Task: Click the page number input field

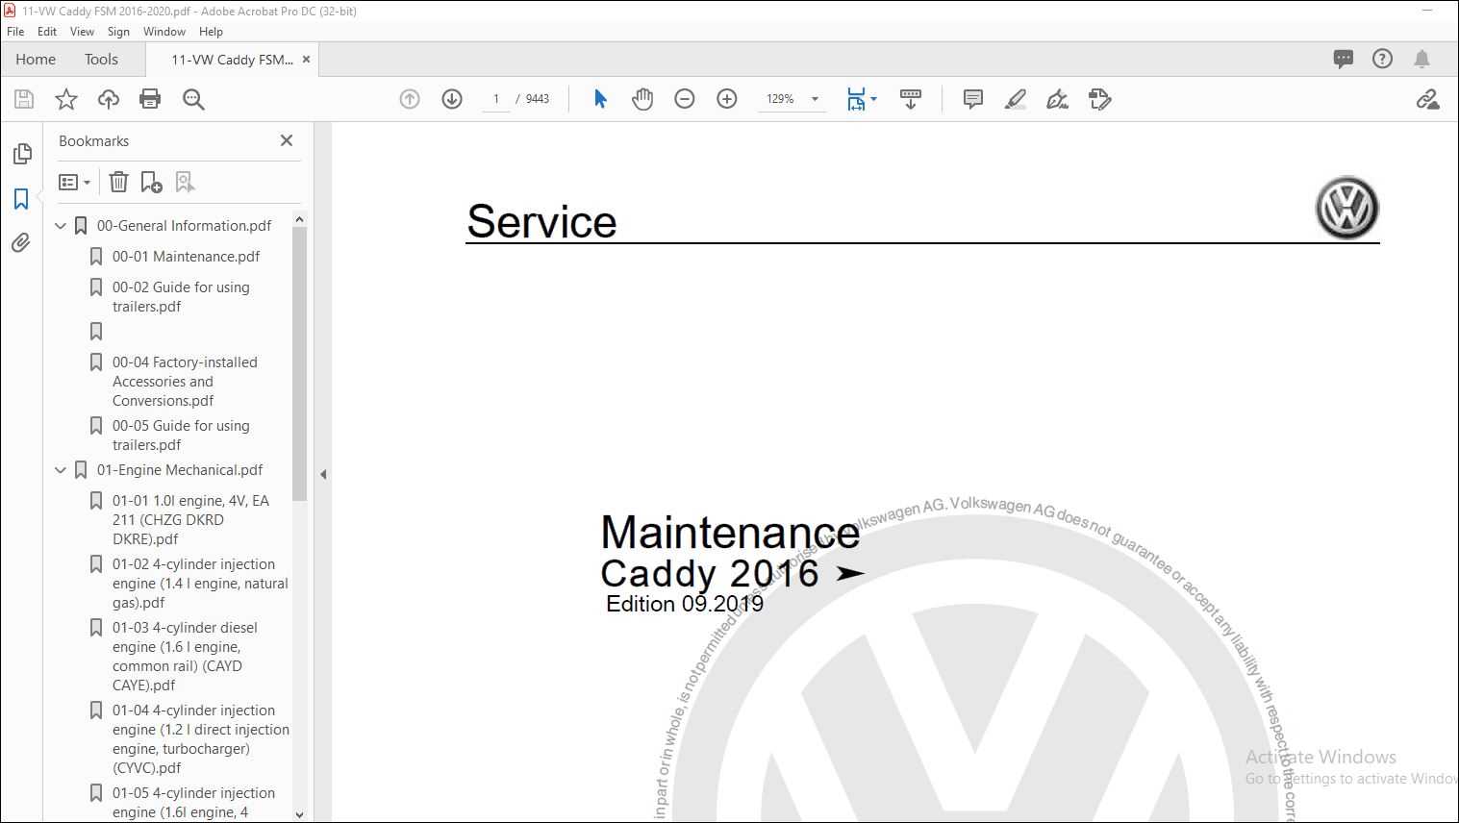Action: tap(496, 99)
